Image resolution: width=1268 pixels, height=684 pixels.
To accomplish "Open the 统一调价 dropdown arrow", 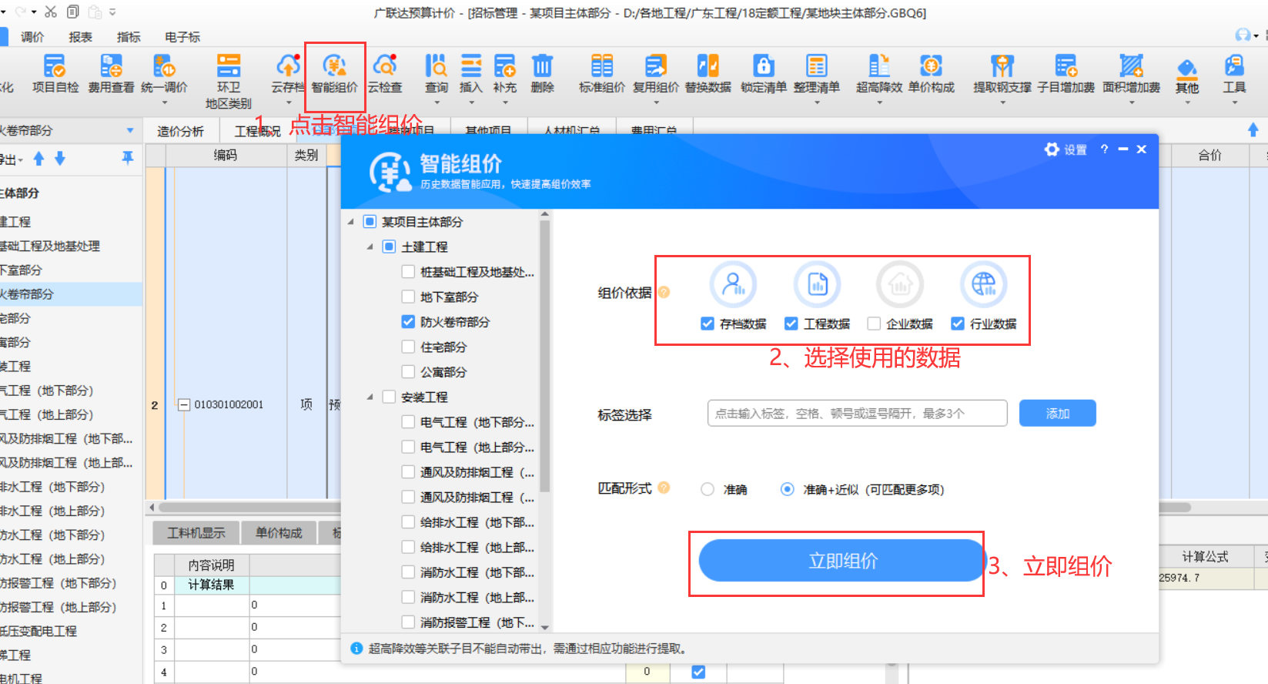I will (x=164, y=102).
